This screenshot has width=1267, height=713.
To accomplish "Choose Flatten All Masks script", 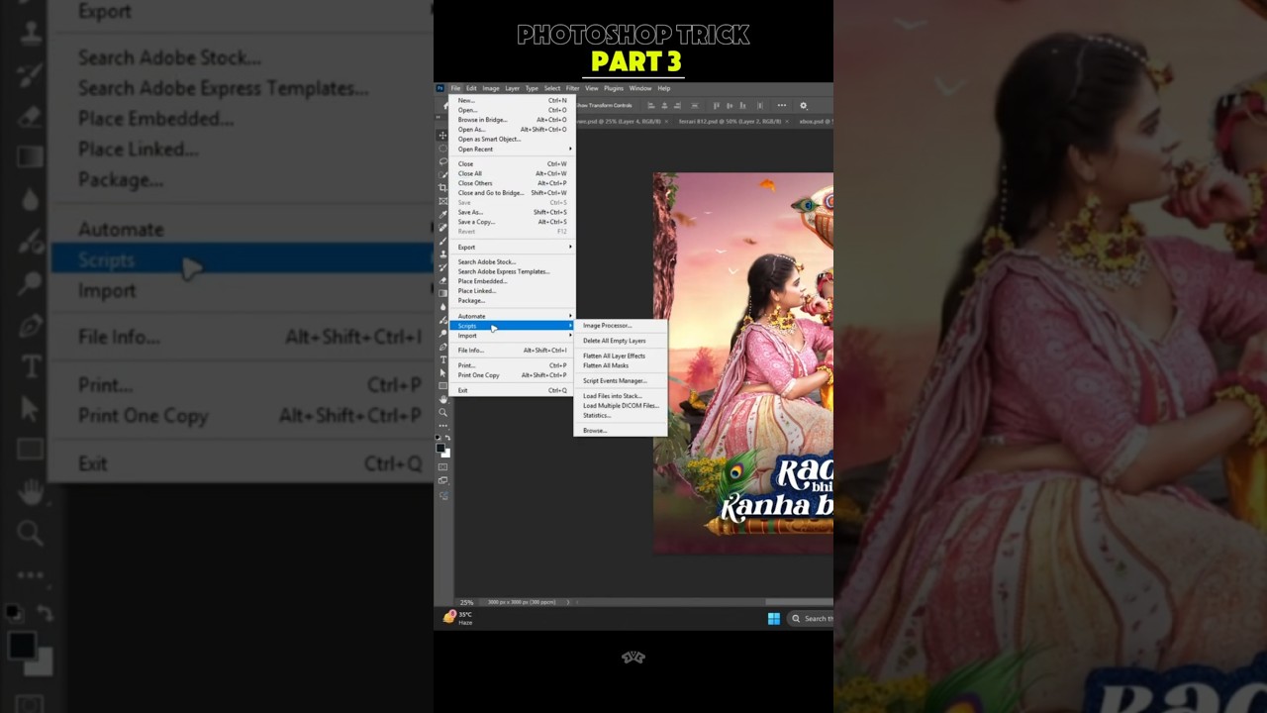I will click(621, 365).
